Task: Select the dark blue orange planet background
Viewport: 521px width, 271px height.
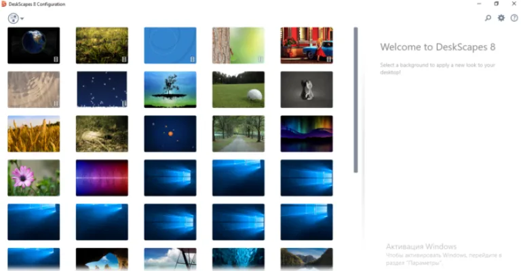Action: (170, 134)
